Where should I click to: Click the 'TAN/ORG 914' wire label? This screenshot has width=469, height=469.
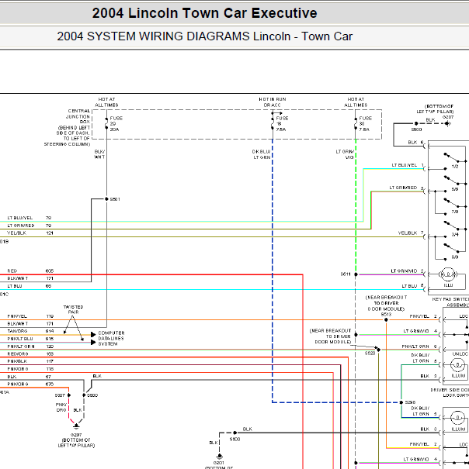[x=30, y=331]
